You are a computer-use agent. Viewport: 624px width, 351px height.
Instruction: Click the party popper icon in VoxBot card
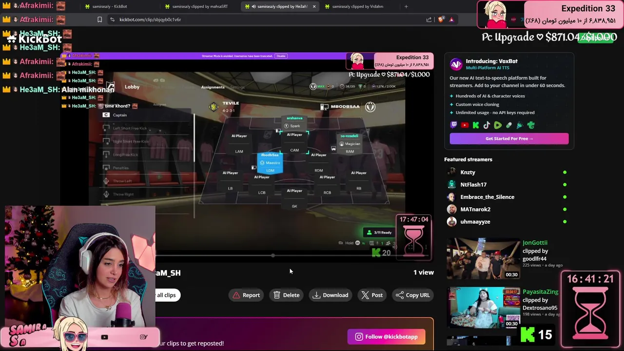coord(520,125)
